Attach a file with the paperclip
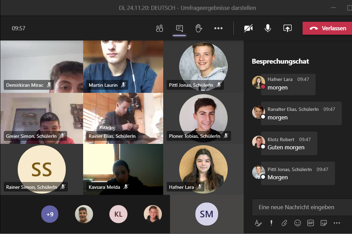Viewport: 352px width, 234px height. (284, 223)
